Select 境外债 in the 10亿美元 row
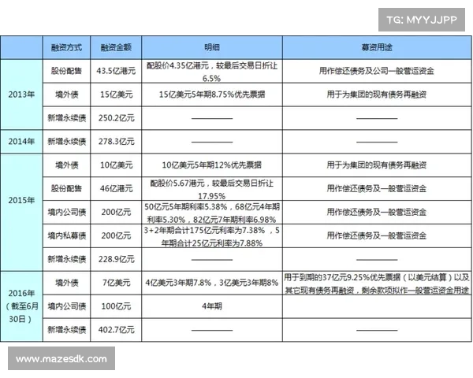Screen dimensions: 473x378 click(66, 165)
